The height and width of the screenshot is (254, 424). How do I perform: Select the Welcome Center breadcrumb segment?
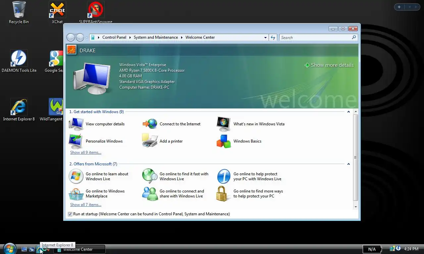tap(200, 37)
